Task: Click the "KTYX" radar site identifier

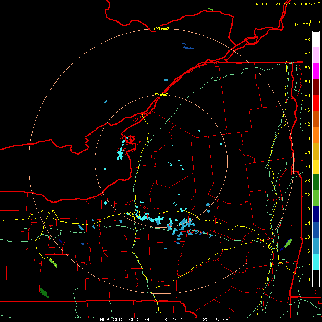Action: coord(170,319)
